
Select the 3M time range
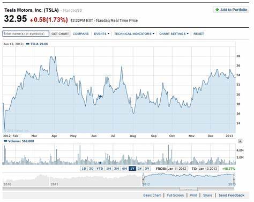[116, 169]
